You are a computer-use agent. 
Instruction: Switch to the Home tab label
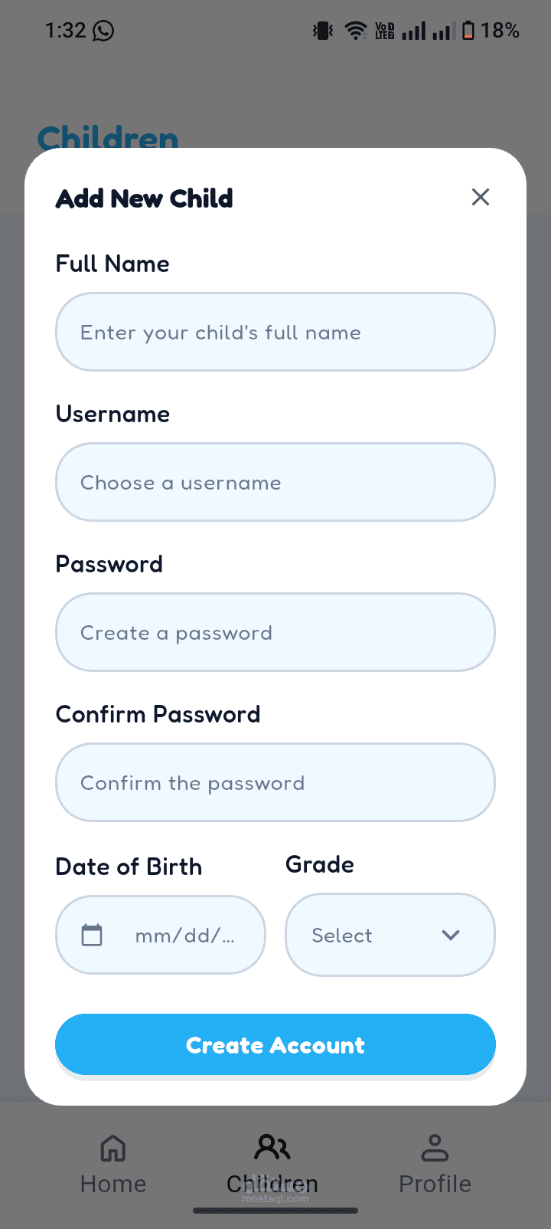coord(113,1184)
